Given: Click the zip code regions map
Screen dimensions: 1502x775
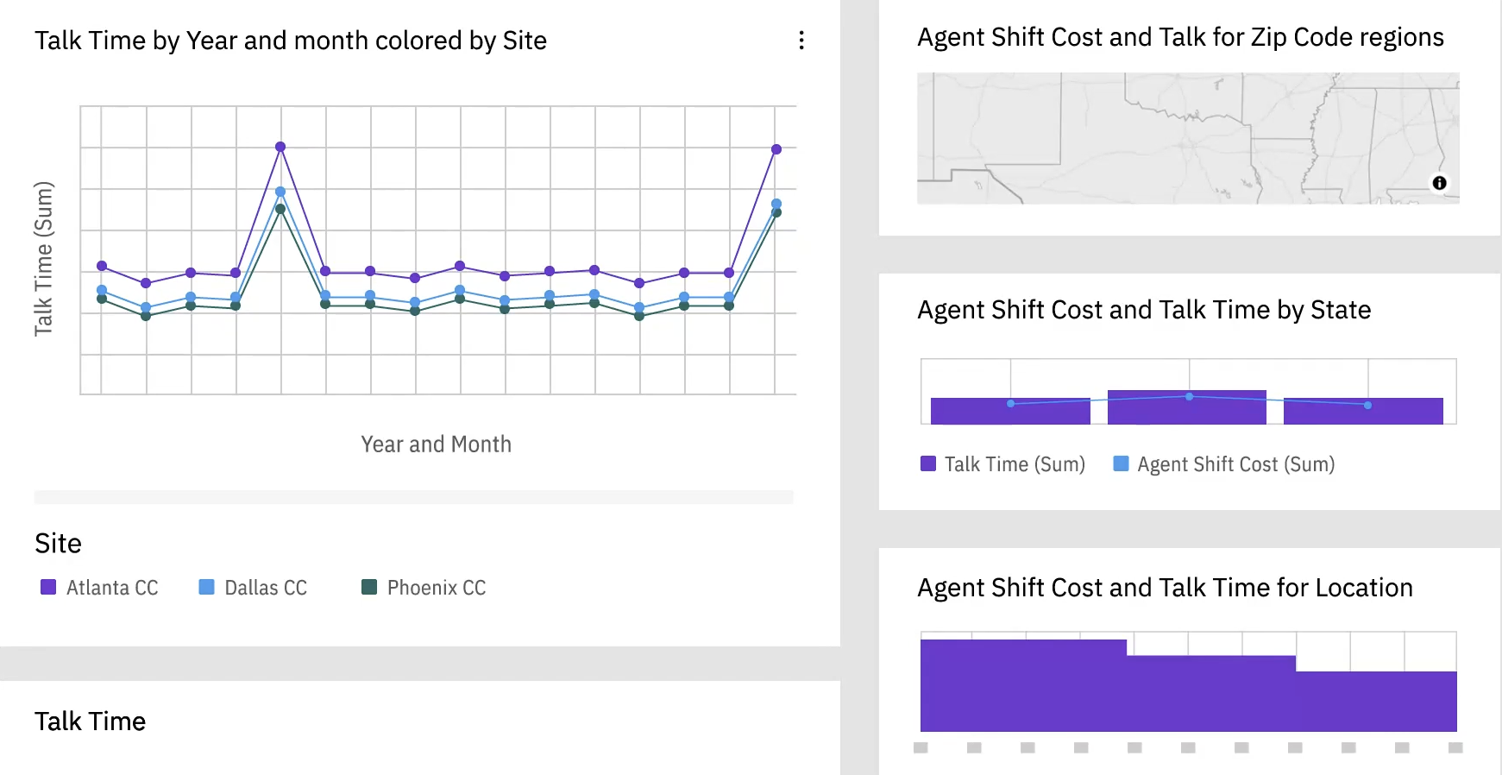Looking at the screenshot, I should click(1187, 138).
